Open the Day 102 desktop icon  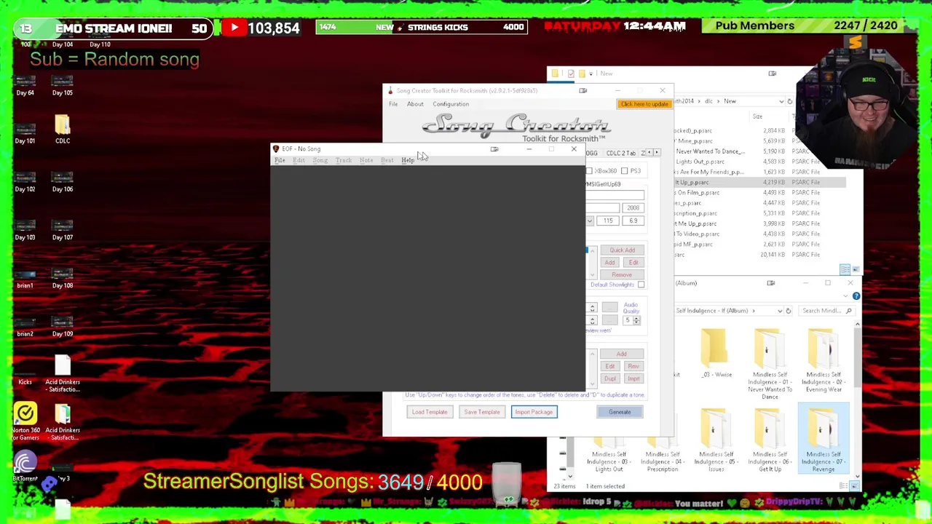(25, 180)
